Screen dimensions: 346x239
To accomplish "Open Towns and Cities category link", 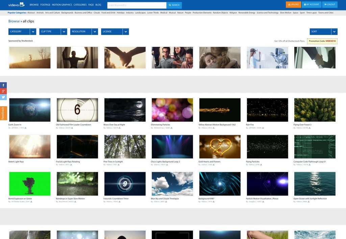I will pyautogui.click(x=326, y=13).
